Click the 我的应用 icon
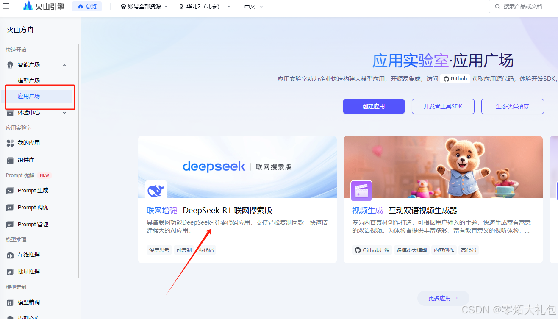The width and height of the screenshot is (558, 319). 10,143
